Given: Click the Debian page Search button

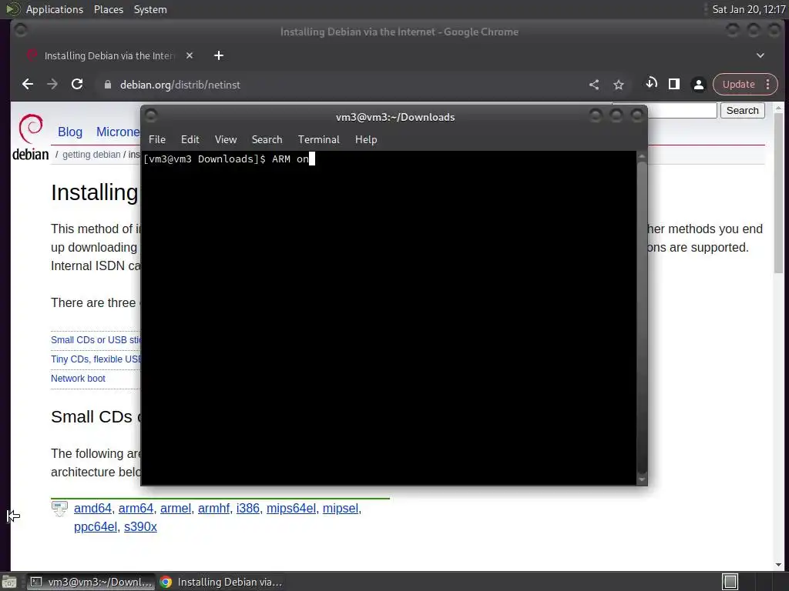Looking at the screenshot, I should point(742,111).
